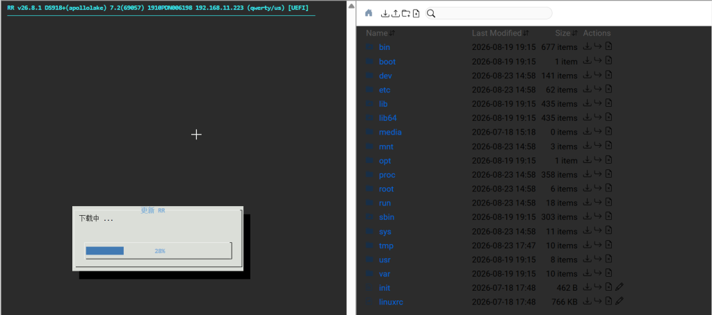Move or rename the lib64 folder
The height and width of the screenshot is (315, 712).
click(597, 117)
